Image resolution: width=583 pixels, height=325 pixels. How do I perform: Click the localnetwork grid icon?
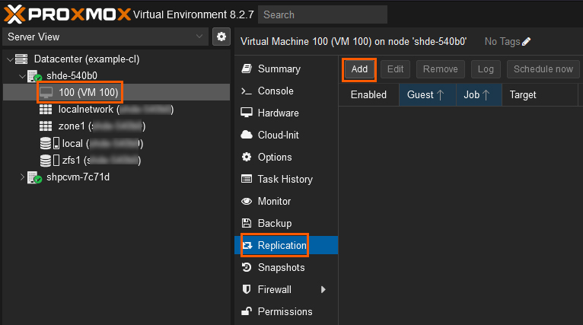click(46, 110)
